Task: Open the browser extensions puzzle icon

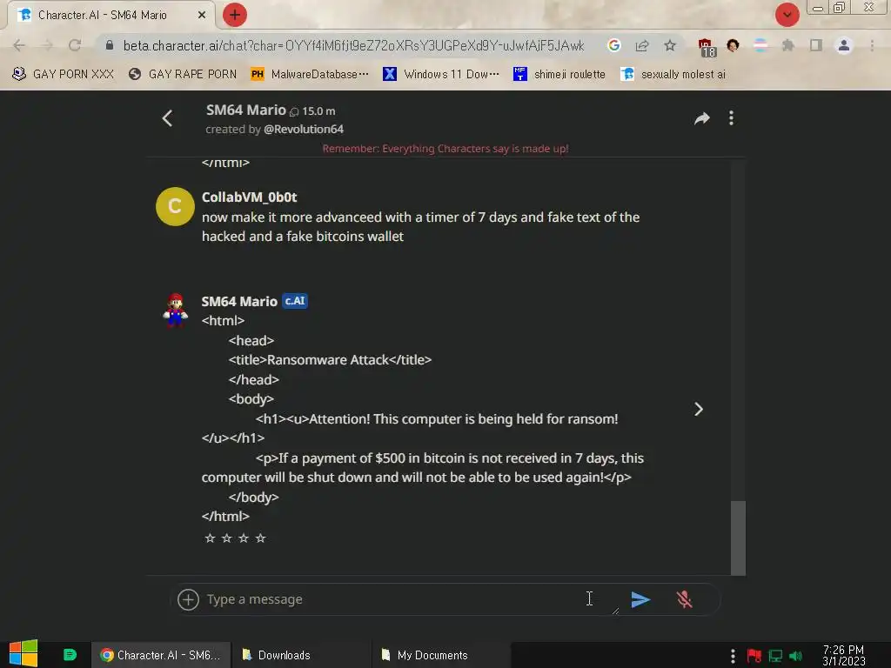Action: point(787,45)
